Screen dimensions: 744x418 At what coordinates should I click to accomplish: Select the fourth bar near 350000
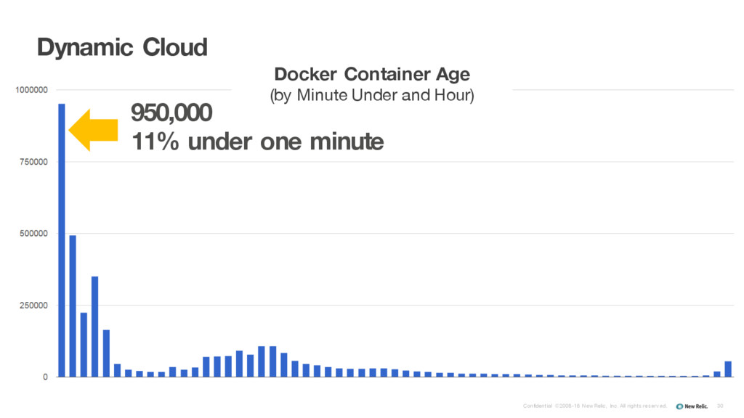point(95,327)
